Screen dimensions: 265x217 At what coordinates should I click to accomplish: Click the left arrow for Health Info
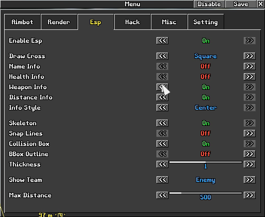[162, 77]
